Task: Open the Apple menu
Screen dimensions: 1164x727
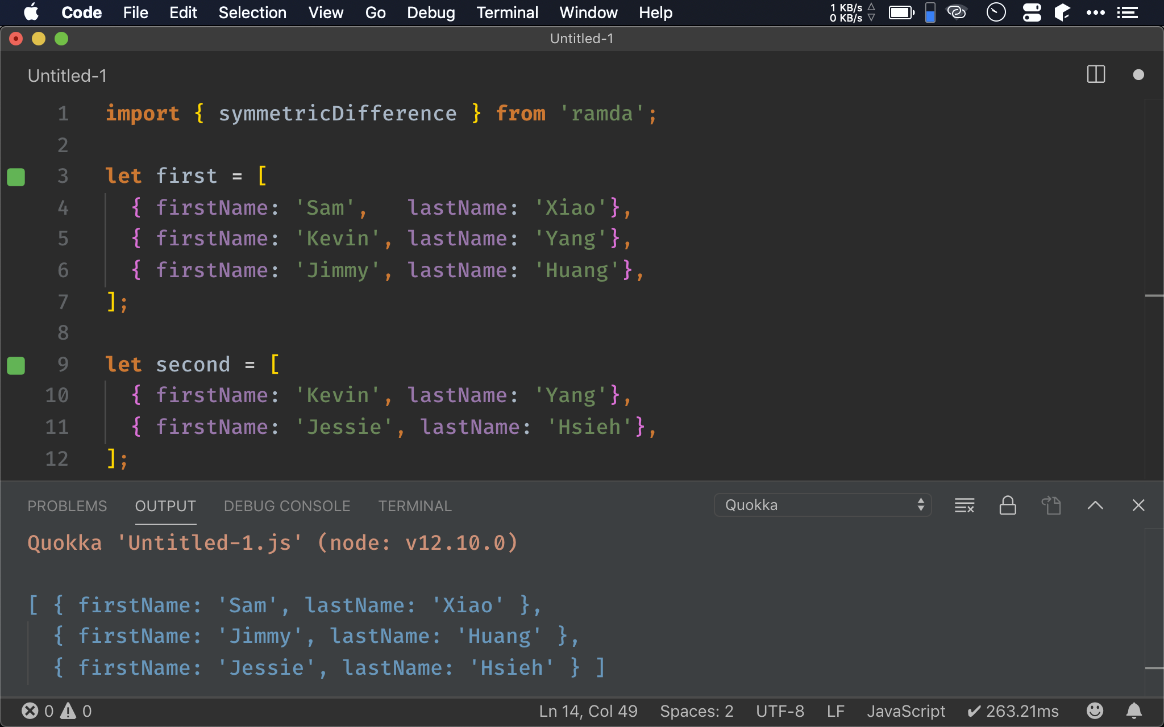Action: coord(31,12)
